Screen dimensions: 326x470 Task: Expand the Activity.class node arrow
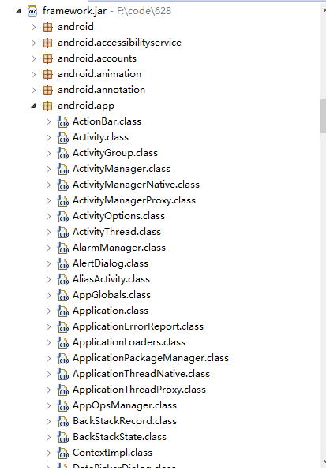coord(48,137)
